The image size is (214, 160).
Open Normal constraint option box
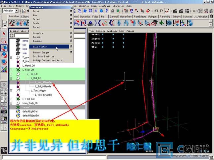click(71, 37)
